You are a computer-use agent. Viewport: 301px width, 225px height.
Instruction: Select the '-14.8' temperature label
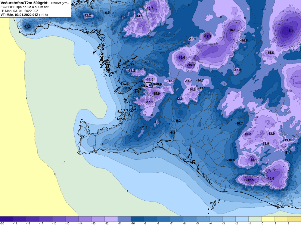coord(270,53)
